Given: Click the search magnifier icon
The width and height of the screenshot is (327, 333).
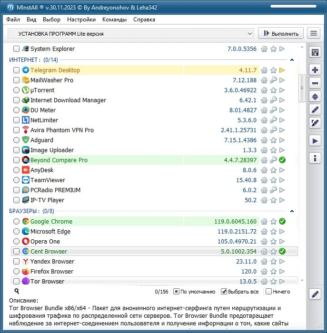Looking at the screenshot, I should (17, 291).
